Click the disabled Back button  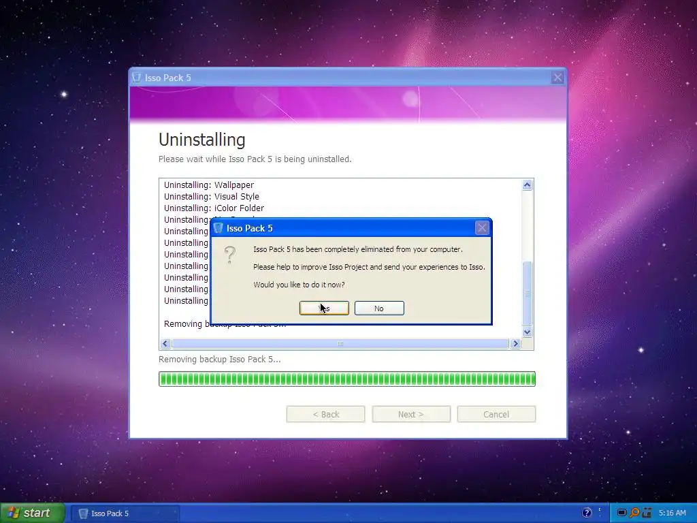325,414
